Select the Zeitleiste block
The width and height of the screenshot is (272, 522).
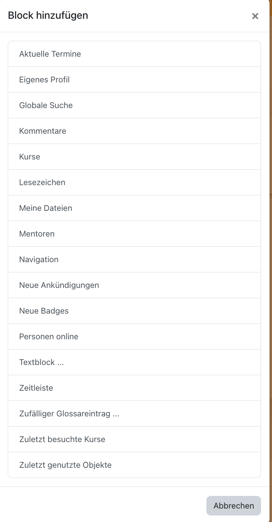(x=134, y=388)
